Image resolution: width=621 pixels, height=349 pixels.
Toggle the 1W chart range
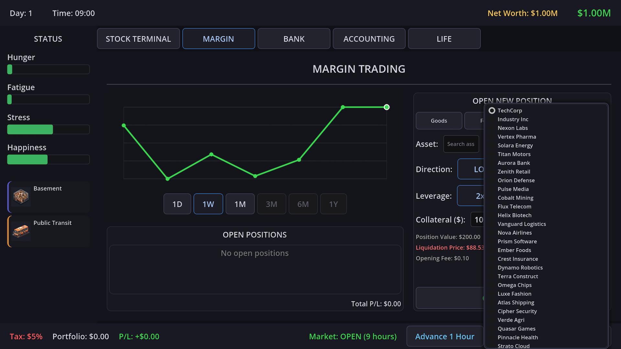[208, 204]
